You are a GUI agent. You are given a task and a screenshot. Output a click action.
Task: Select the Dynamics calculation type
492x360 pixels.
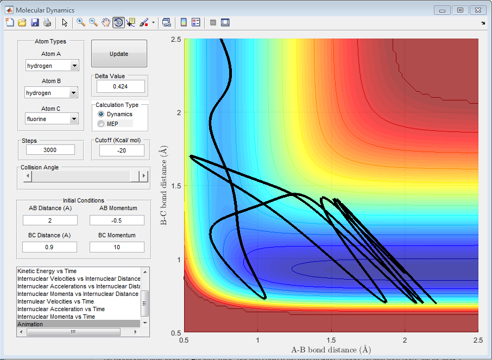click(101, 115)
